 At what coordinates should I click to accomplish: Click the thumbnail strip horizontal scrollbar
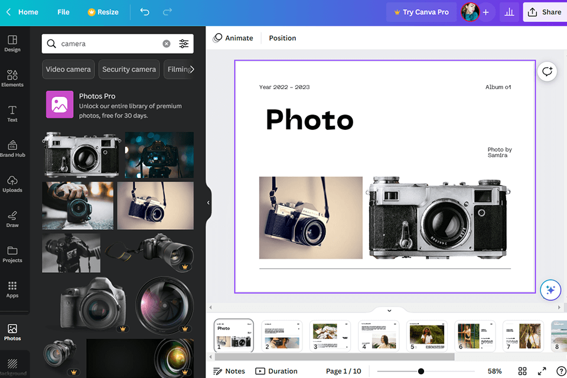pyautogui.click(x=334, y=357)
